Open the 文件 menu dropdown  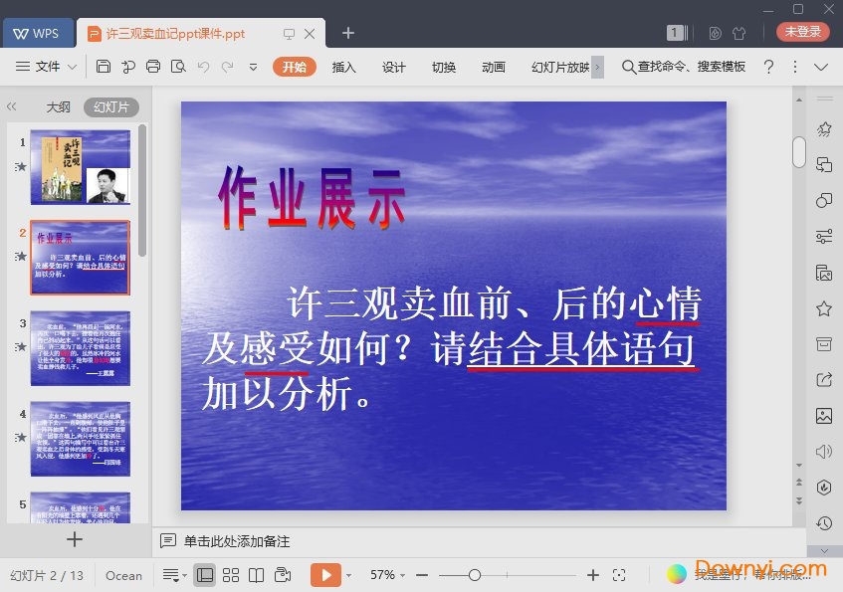click(48, 67)
